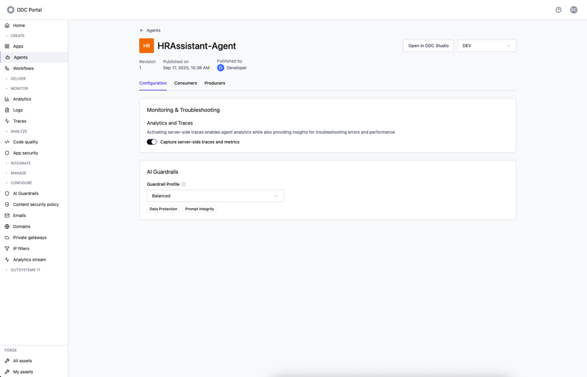The image size is (587, 377).
Task: Click the HRAssistant-Agent heading
Action: tap(197, 46)
